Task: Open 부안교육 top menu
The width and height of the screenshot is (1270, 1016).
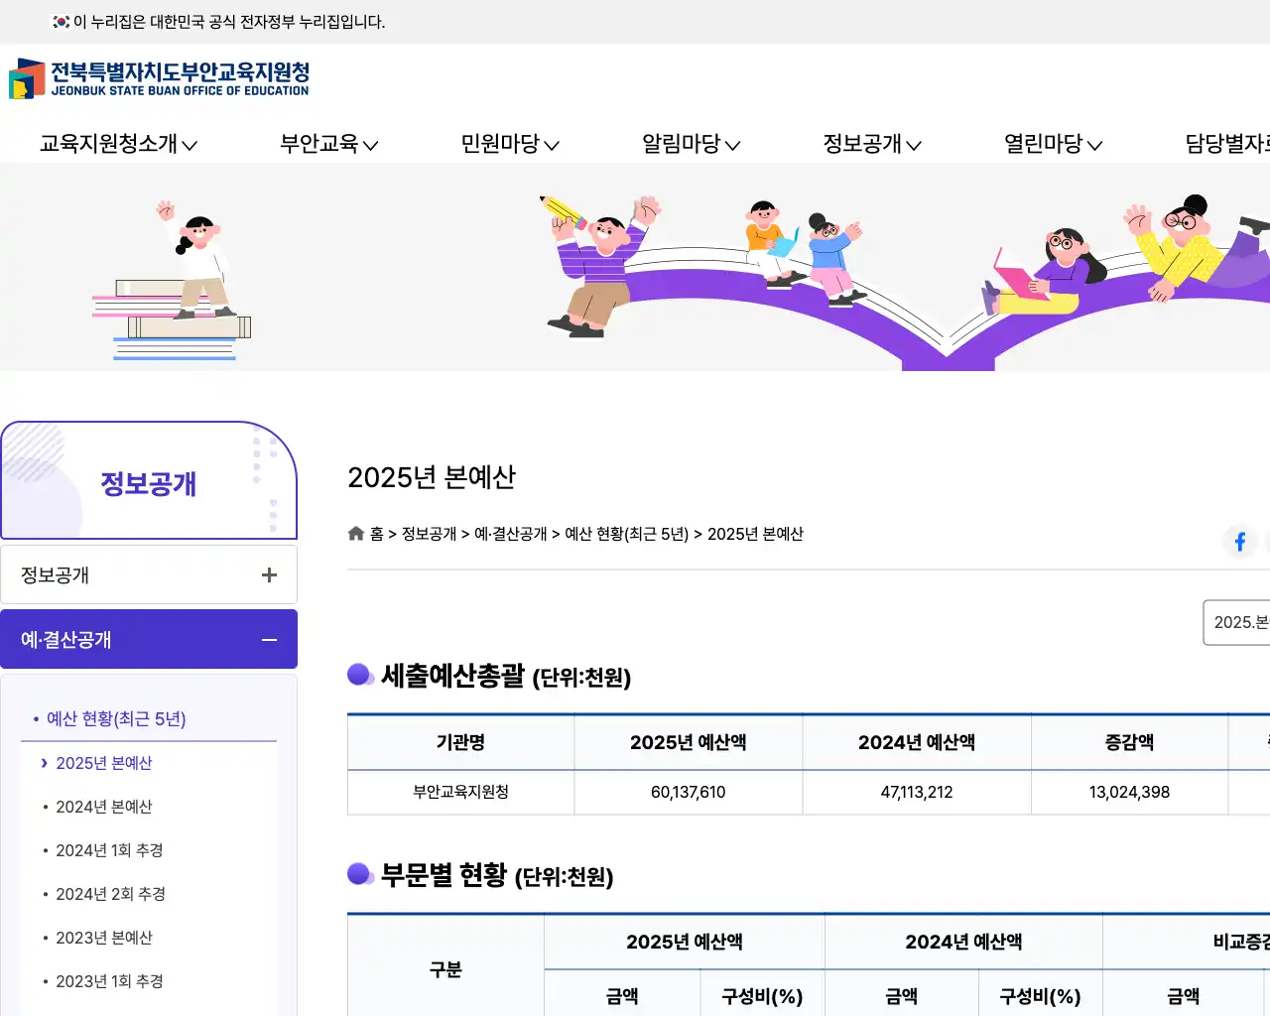Action: click(x=329, y=144)
